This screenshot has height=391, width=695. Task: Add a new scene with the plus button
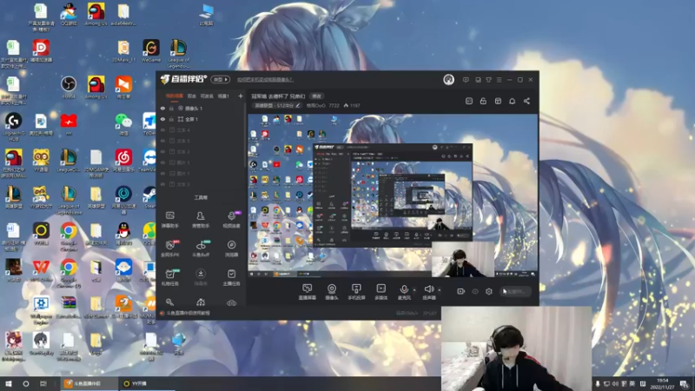pos(241,96)
